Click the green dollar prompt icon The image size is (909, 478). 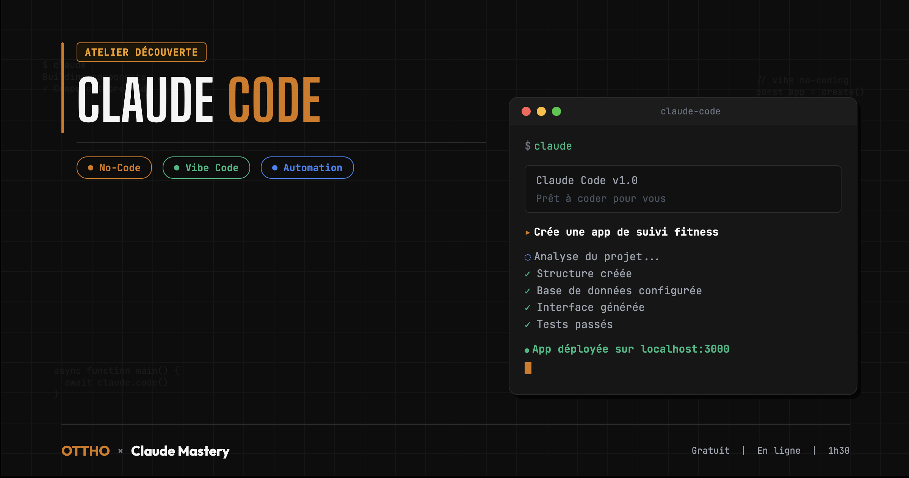[x=527, y=146]
